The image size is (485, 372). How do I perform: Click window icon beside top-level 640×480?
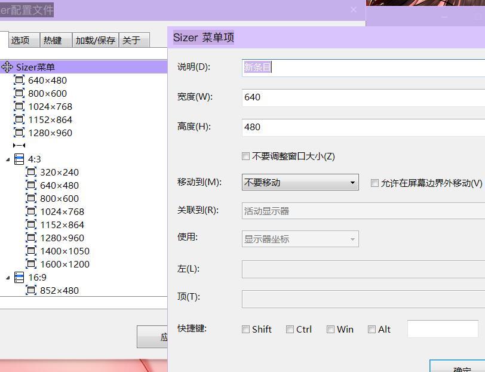(19, 80)
